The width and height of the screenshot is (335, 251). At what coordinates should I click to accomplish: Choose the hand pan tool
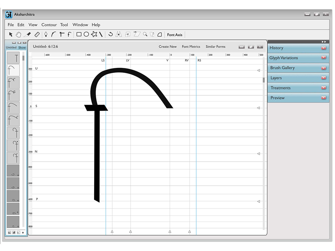pyautogui.click(x=18, y=34)
